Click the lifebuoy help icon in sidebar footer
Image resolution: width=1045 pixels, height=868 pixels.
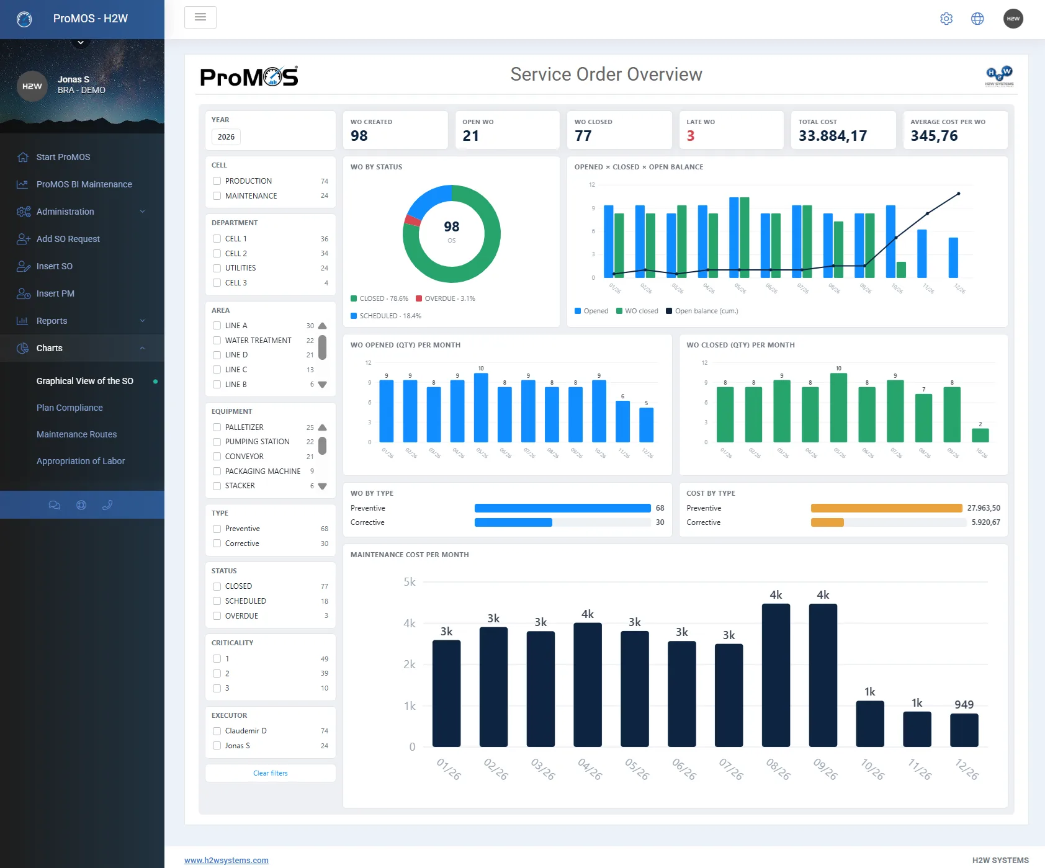point(81,505)
